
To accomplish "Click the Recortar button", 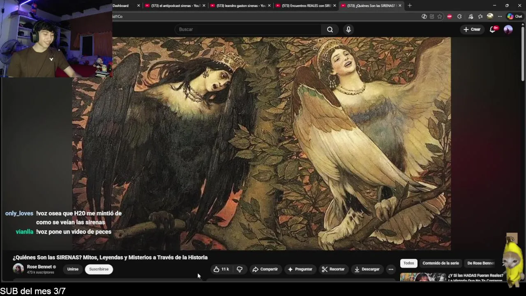I will [x=333, y=269].
